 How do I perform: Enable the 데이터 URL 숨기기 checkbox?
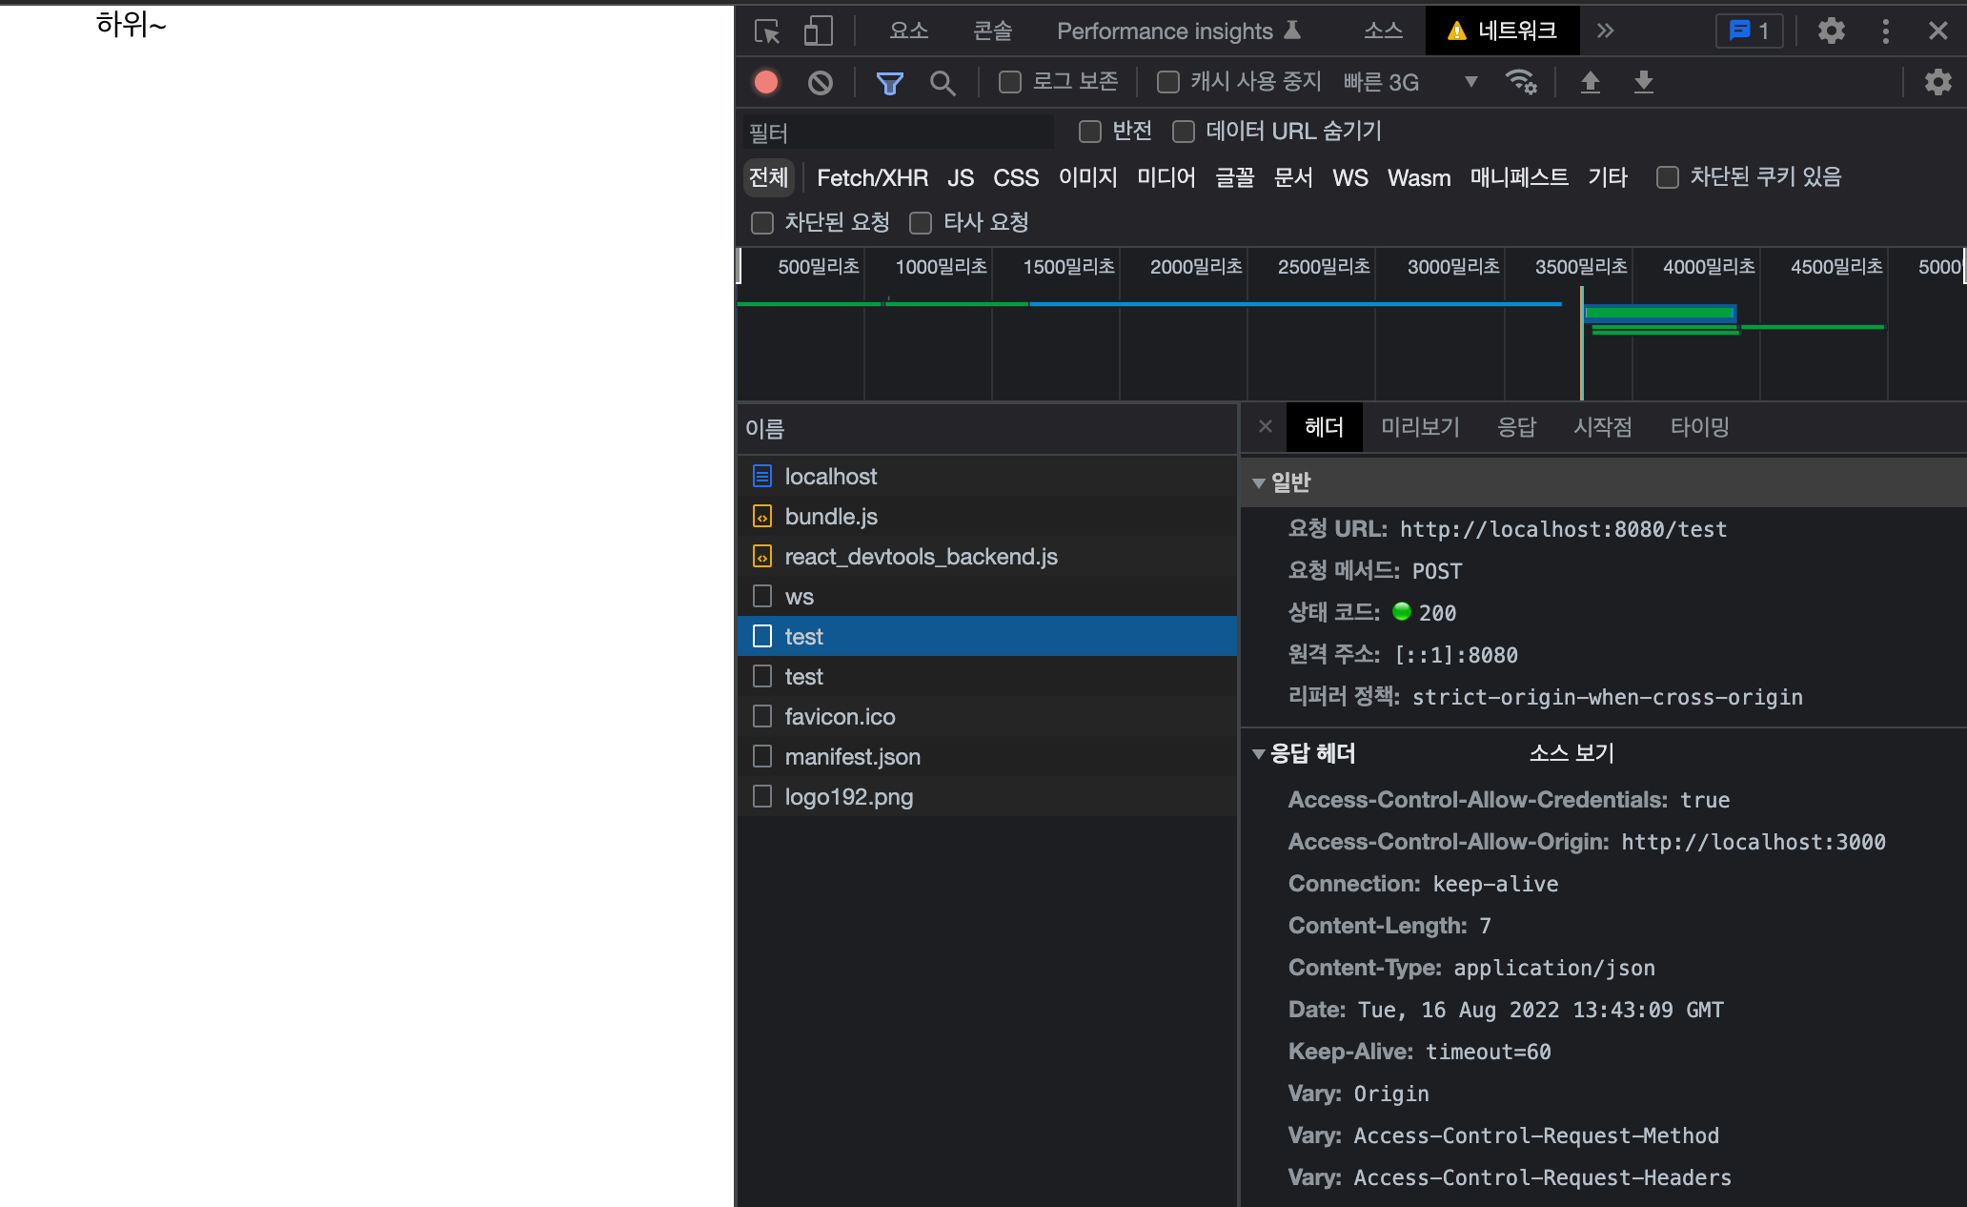(x=1184, y=132)
